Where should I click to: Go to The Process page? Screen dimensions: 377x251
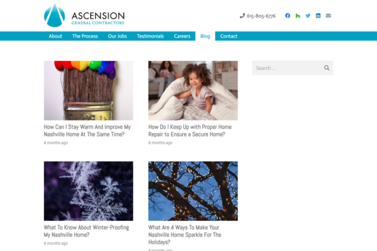click(x=85, y=36)
